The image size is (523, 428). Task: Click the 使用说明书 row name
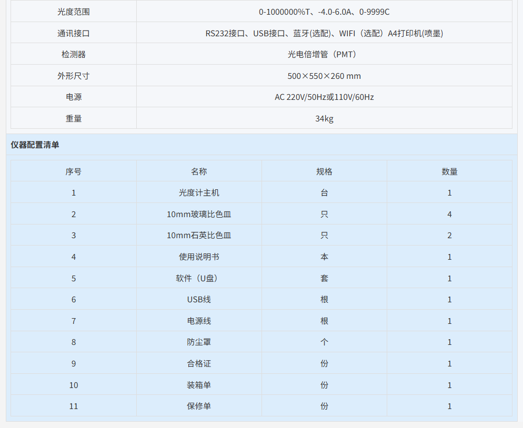(x=199, y=257)
